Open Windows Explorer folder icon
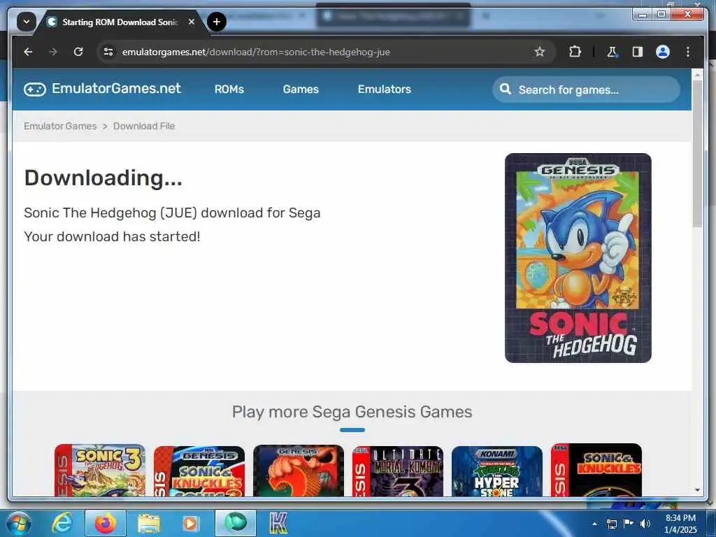Viewport: 716px width, 537px height. click(x=149, y=523)
